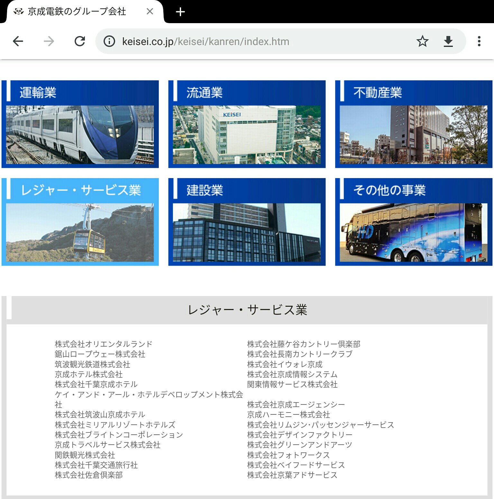Screen dimensions: 494x499
Task: Open 株式会社ベイフードサービス link
Action: coord(296,465)
